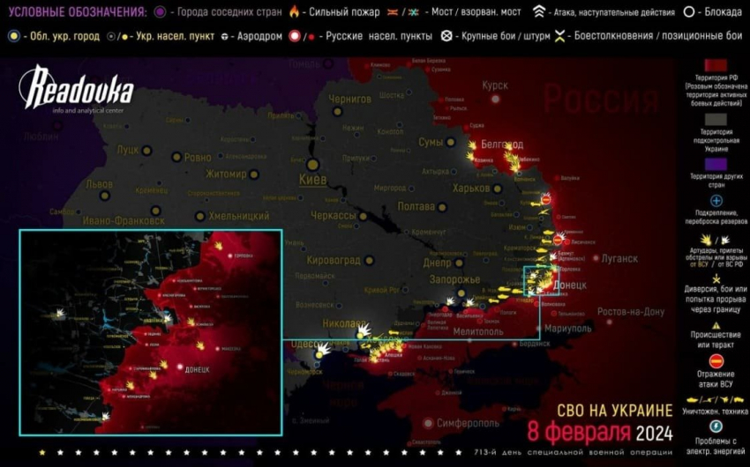Select the Киев city marker
750x467 pixels.
coord(311,165)
